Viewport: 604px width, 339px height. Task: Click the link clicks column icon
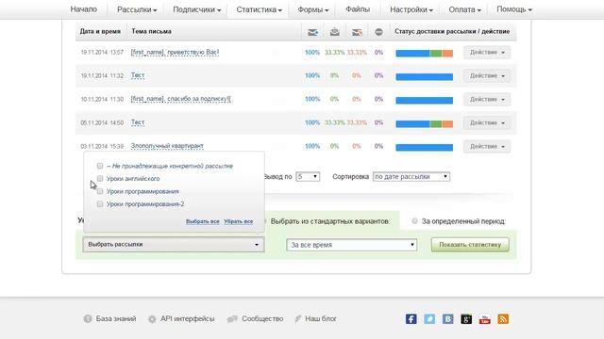357,32
